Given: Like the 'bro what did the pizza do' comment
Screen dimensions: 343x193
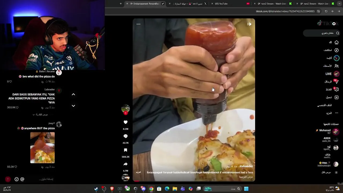Looking at the screenshot, I should (x=10, y=81).
